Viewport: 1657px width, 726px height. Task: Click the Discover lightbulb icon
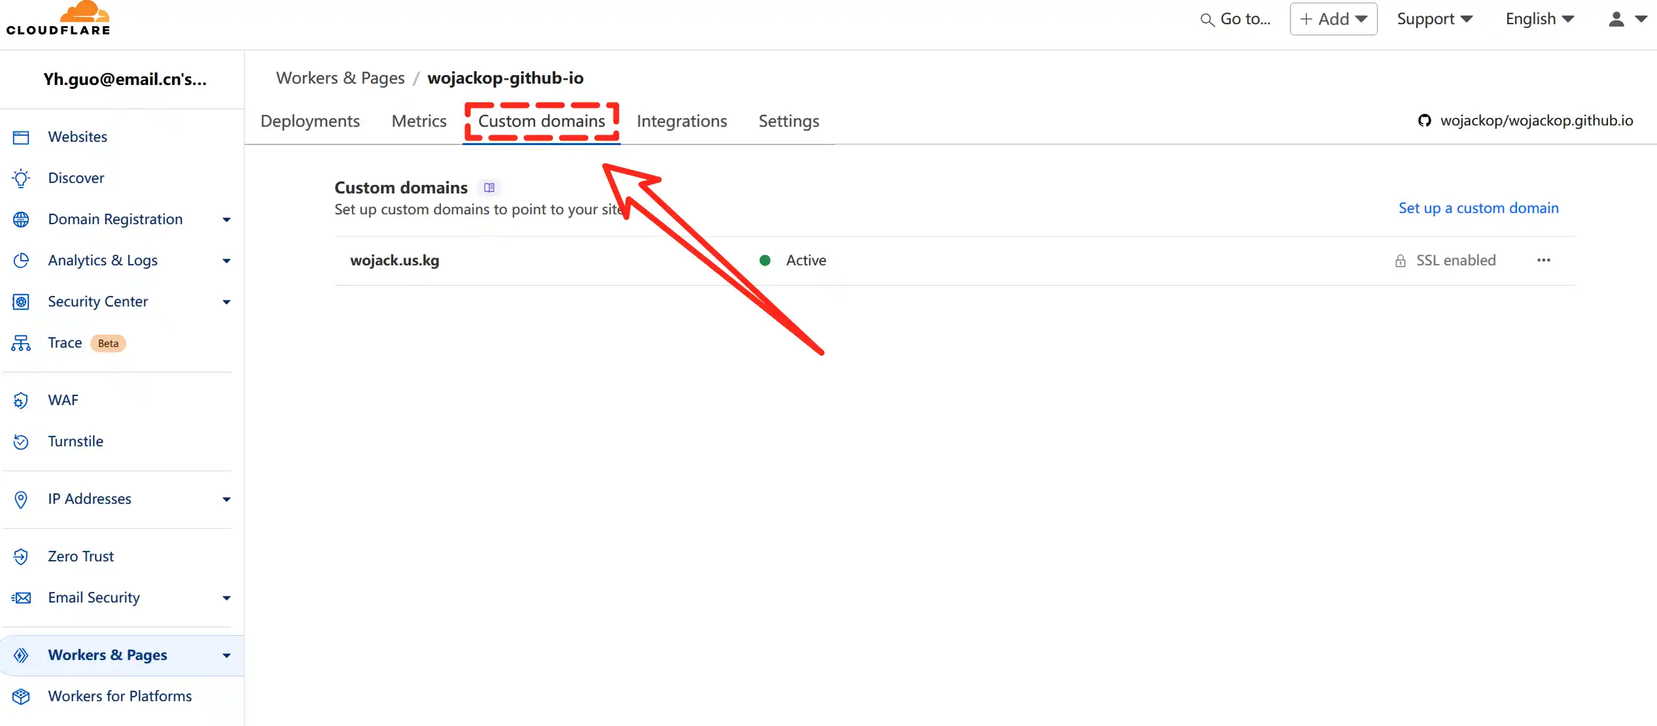click(21, 178)
